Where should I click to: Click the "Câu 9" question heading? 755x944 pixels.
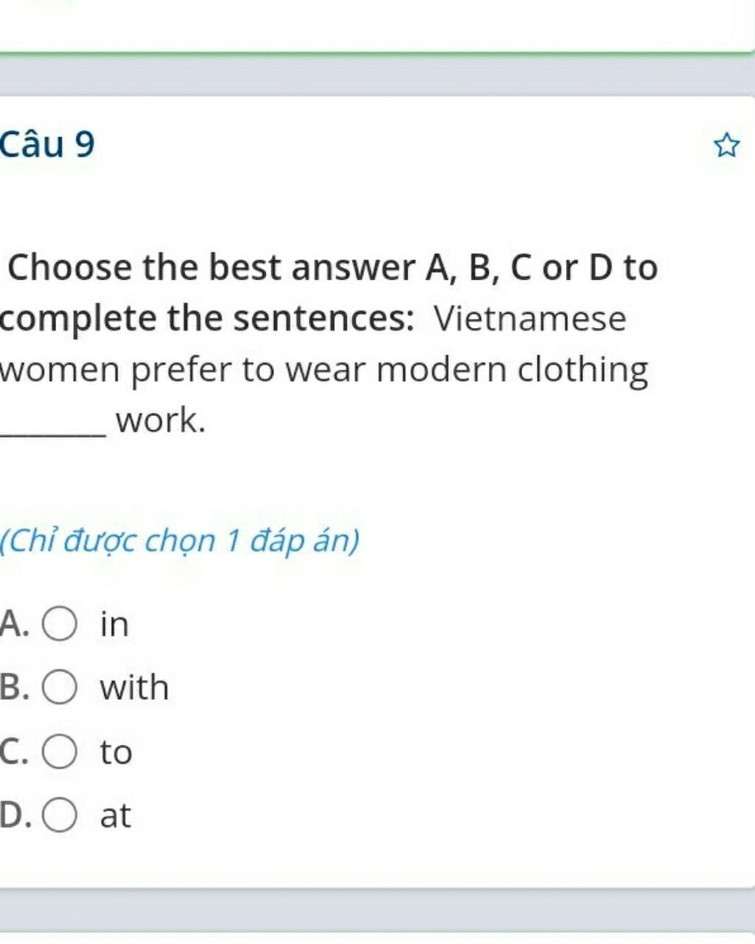(48, 144)
